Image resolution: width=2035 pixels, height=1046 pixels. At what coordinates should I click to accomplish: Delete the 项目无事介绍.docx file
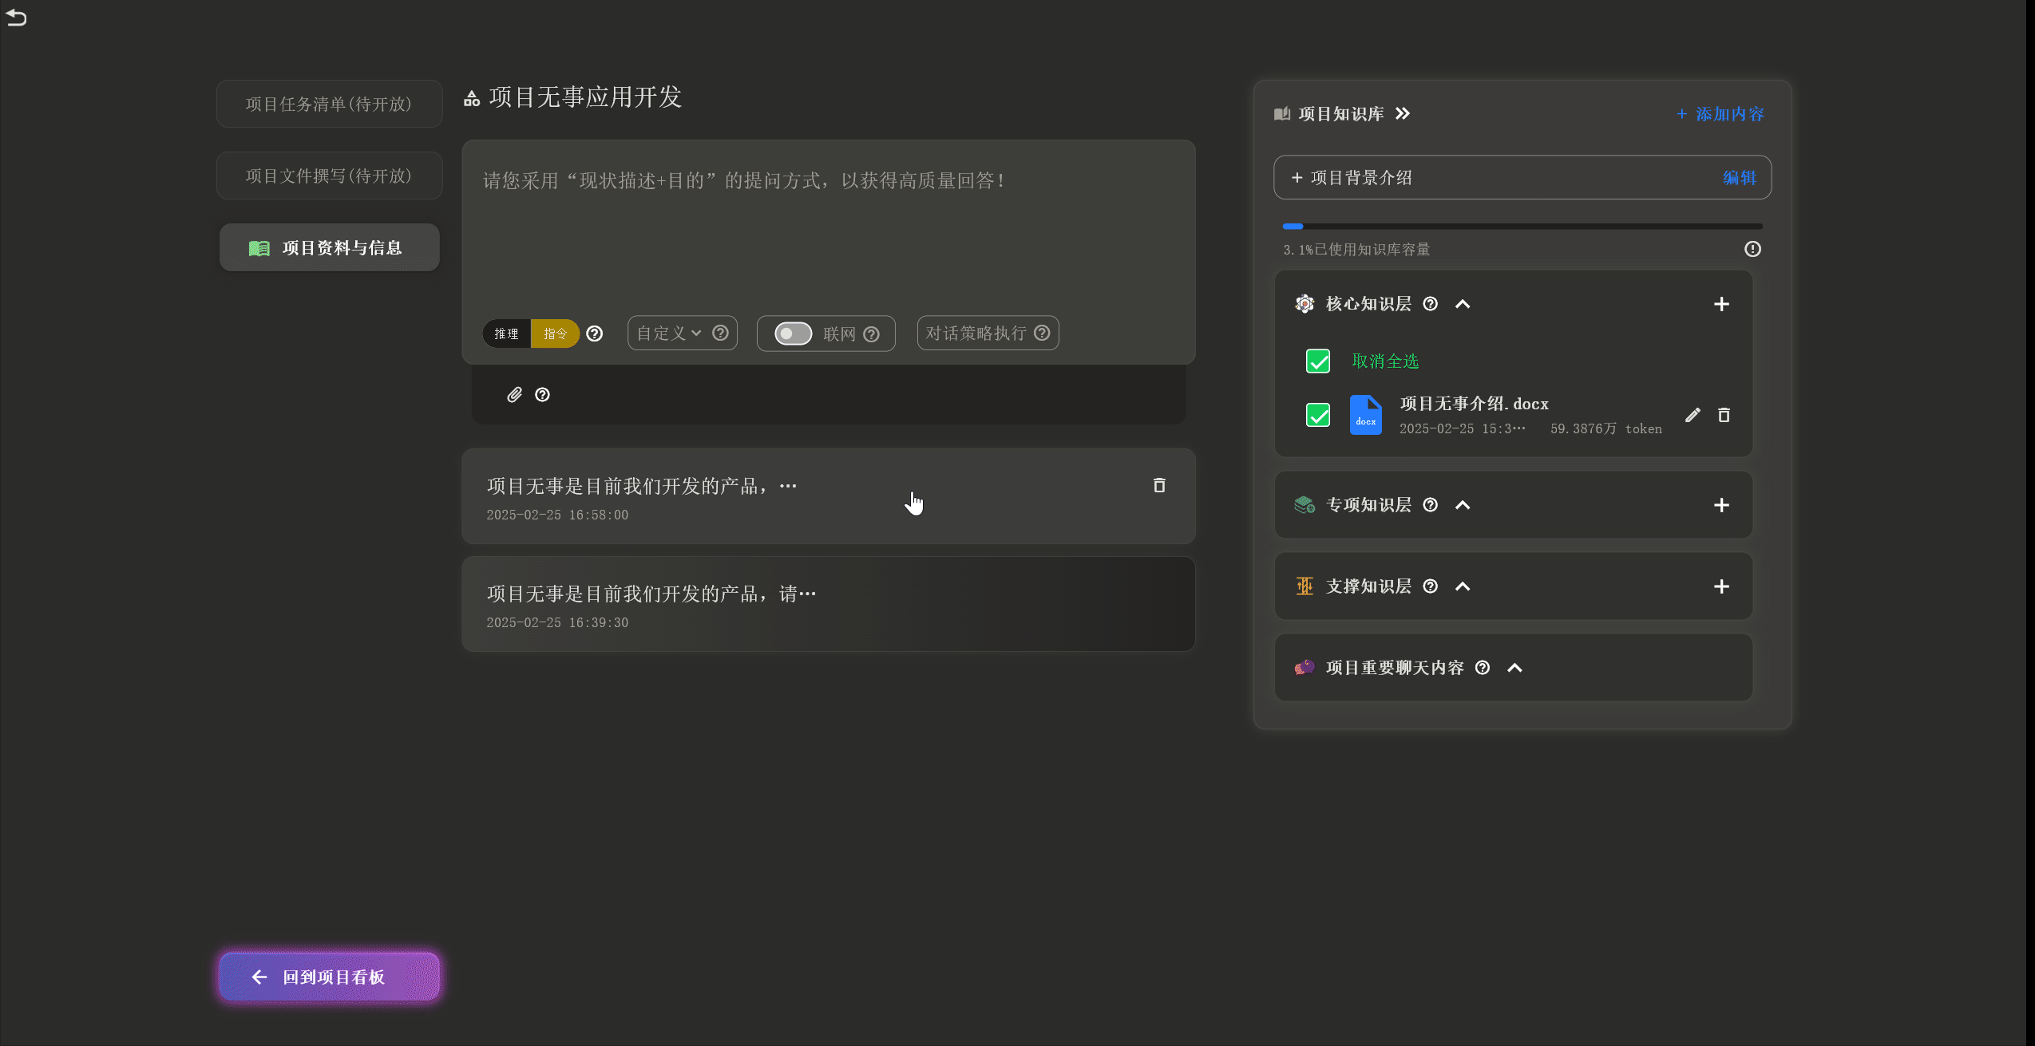point(1724,415)
